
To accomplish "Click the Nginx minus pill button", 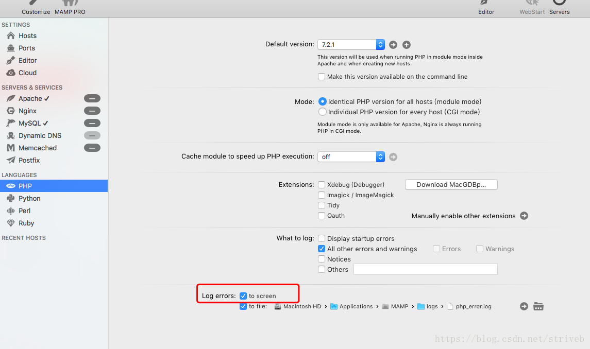I will (92, 111).
